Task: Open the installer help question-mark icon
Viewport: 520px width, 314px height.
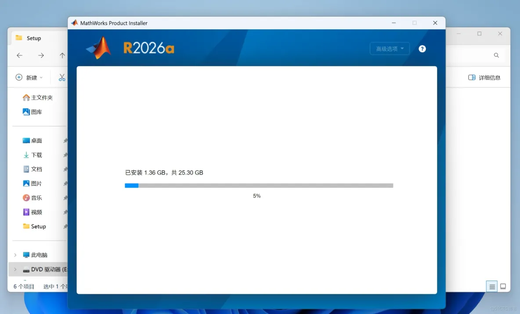Action: point(422,49)
